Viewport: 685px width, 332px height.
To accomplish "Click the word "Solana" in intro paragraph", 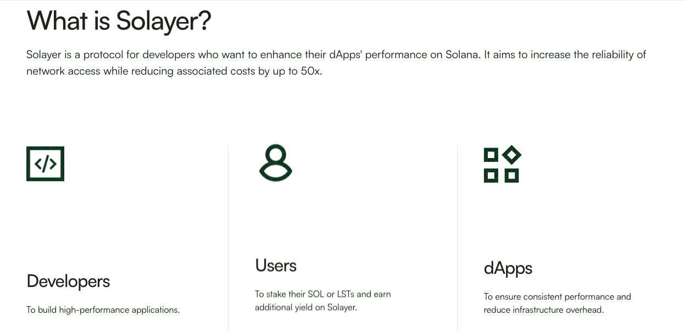I will [x=463, y=55].
